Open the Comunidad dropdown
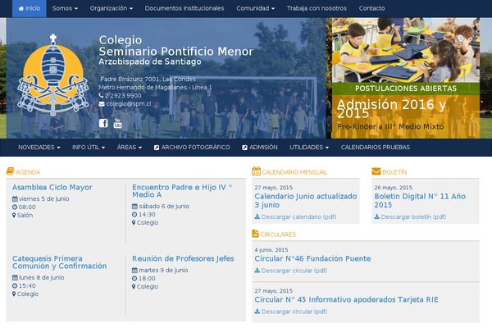 pos(255,8)
